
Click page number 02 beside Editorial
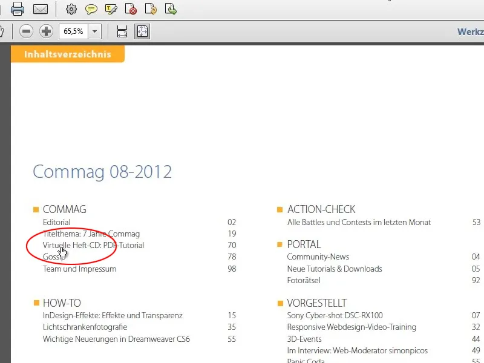[x=232, y=222]
